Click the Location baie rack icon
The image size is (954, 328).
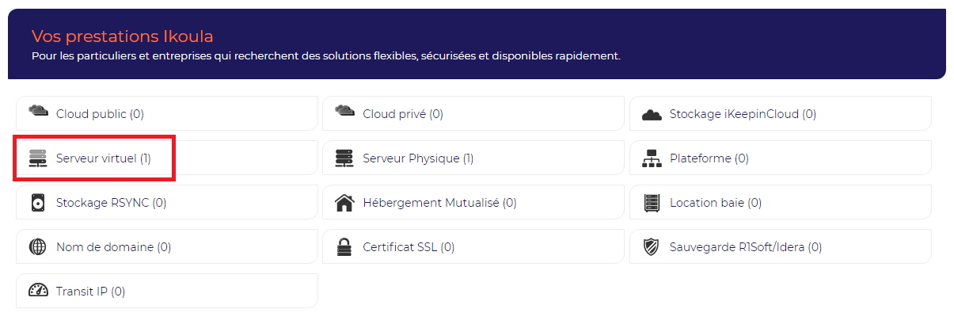[x=652, y=203]
